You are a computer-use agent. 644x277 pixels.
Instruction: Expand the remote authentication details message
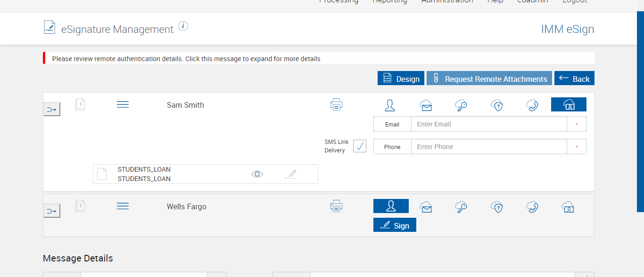pos(186,59)
